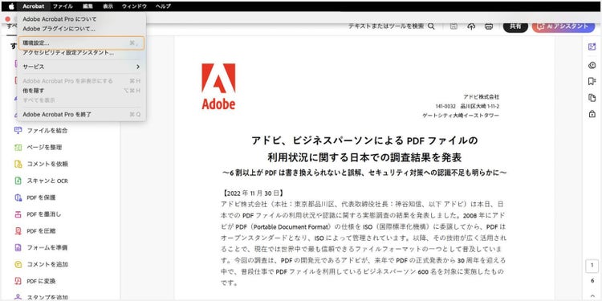Open the スタンプを追加 (add stamp) tool icon
This screenshot has height=301, width=602.
(18, 297)
